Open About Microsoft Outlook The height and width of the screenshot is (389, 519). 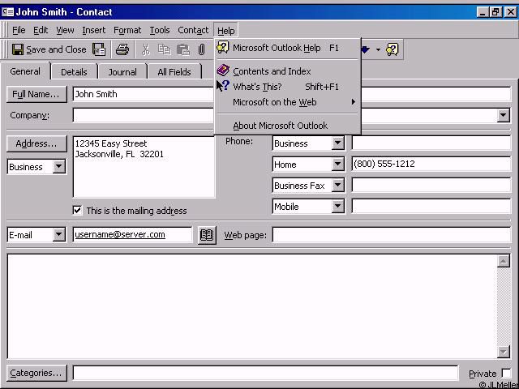(x=286, y=126)
